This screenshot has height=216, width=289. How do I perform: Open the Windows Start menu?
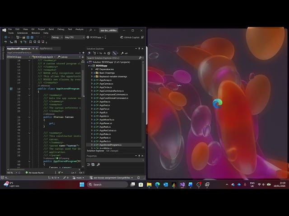point(82,184)
